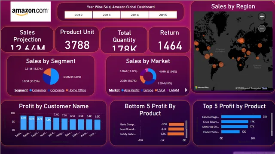Select the 6.51M Consumer pie slice
This screenshot has width=275, height=154.
point(55,76)
